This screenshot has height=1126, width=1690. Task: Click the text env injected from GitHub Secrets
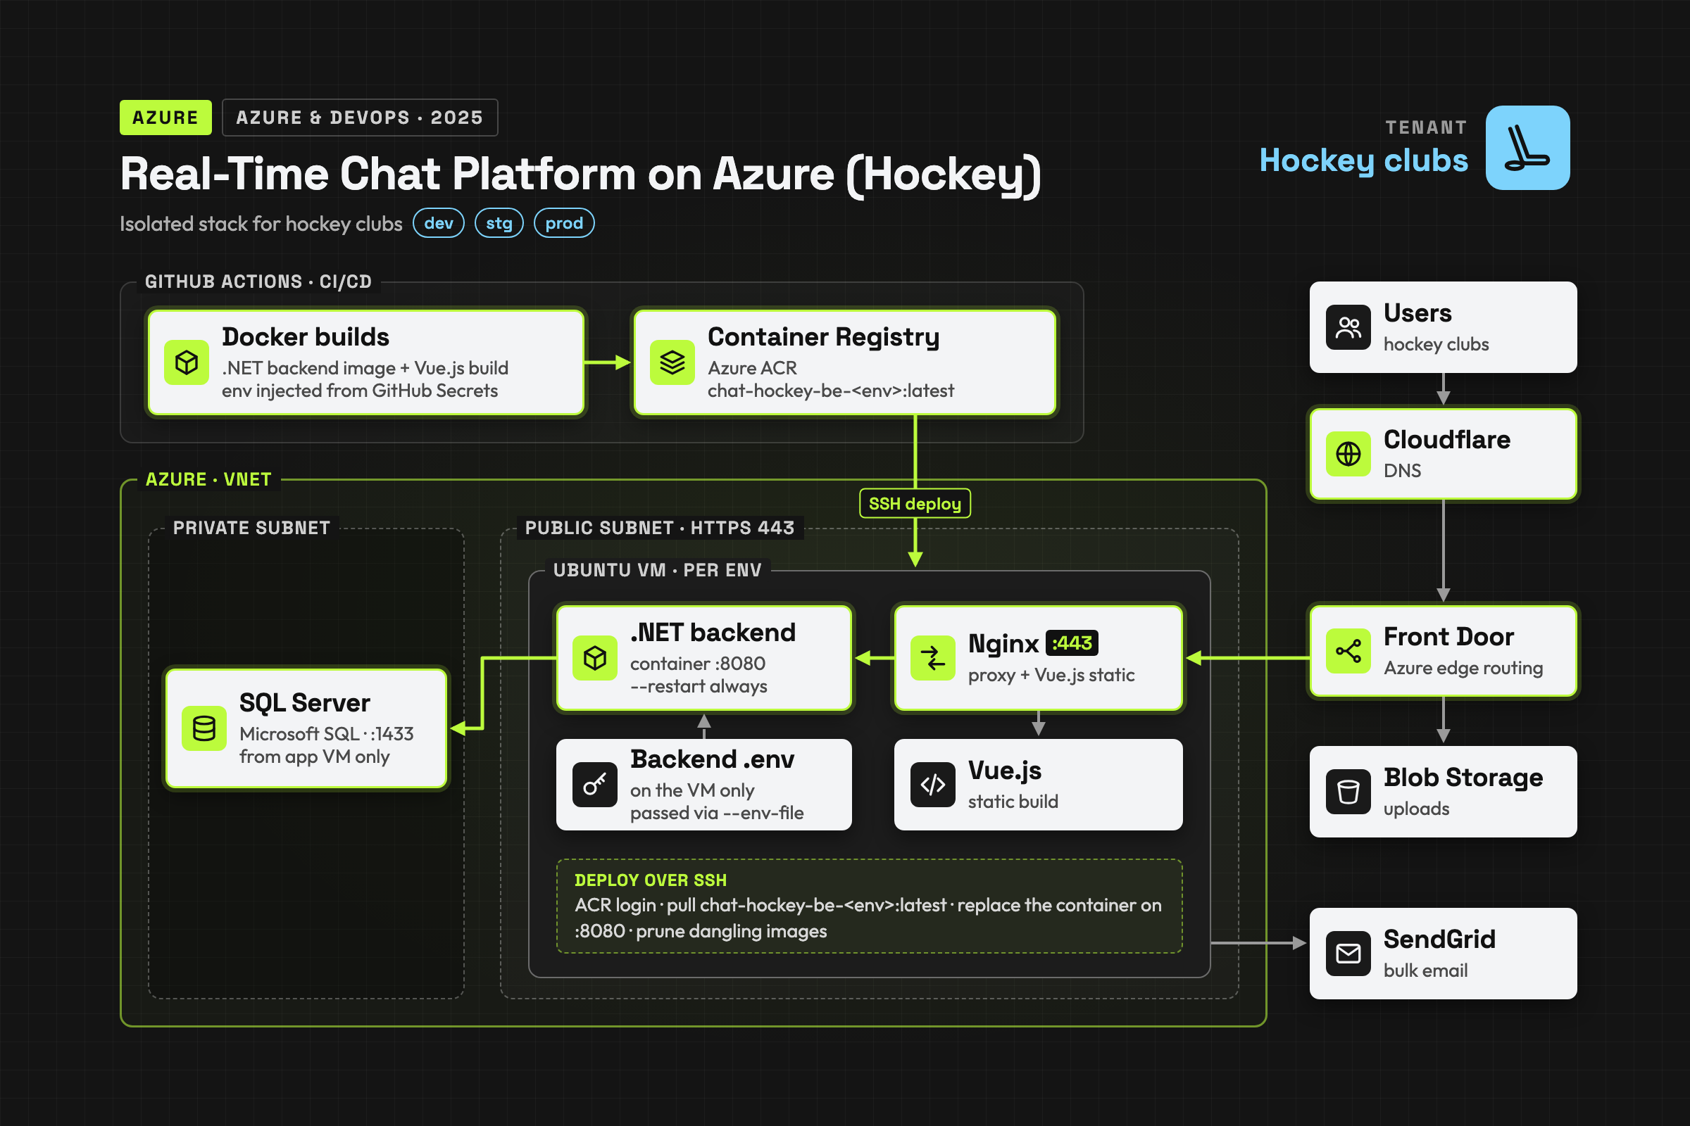pyautogui.click(x=359, y=391)
